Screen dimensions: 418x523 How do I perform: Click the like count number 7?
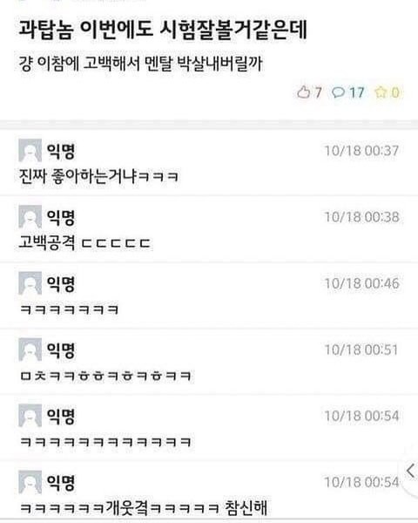click(318, 92)
